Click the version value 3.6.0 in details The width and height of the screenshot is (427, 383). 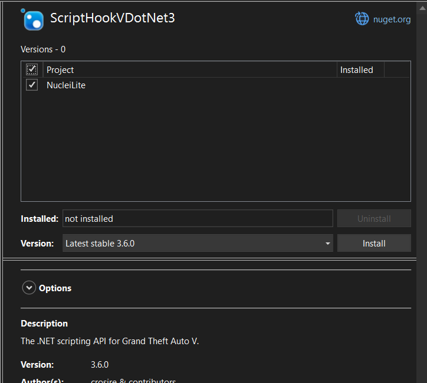pyautogui.click(x=100, y=365)
